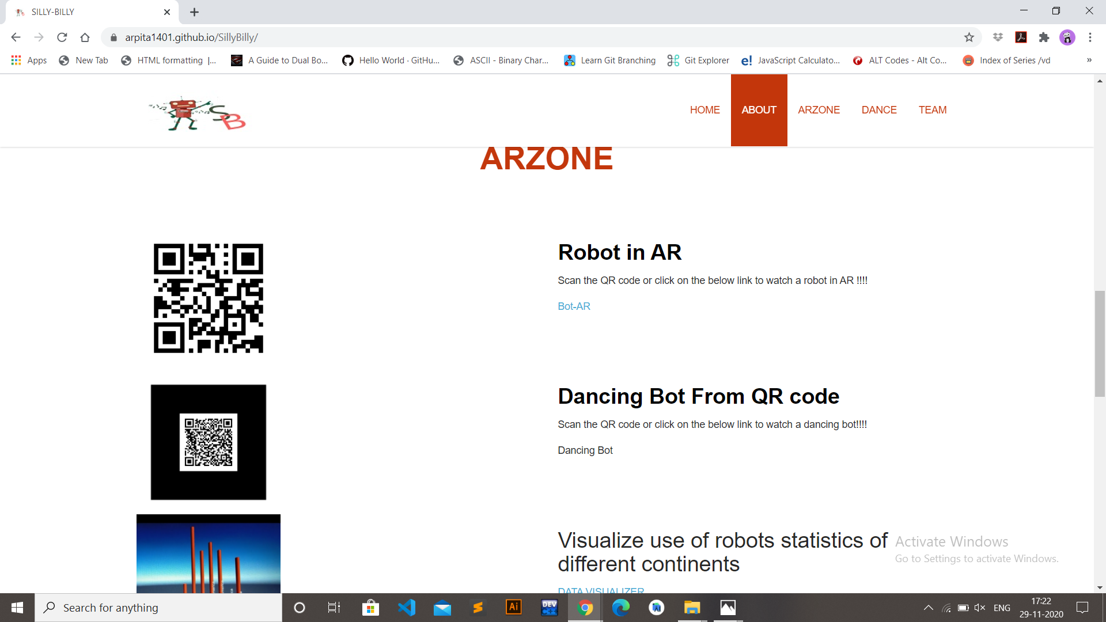
Task: Show hidden system tray icons
Action: pos(928,608)
